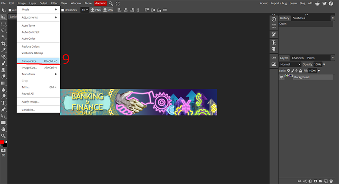Viewport: 339px width, 184px height.
Task: Select the Blur tool
Action: (3, 90)
